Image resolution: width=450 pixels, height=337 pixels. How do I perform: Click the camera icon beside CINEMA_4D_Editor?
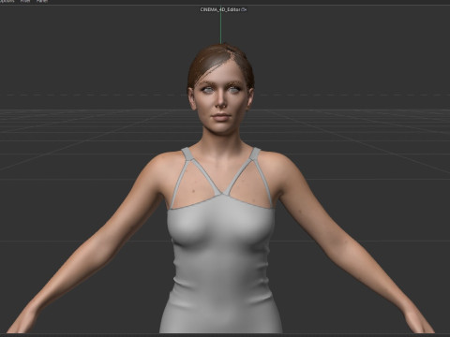point(244,9)
